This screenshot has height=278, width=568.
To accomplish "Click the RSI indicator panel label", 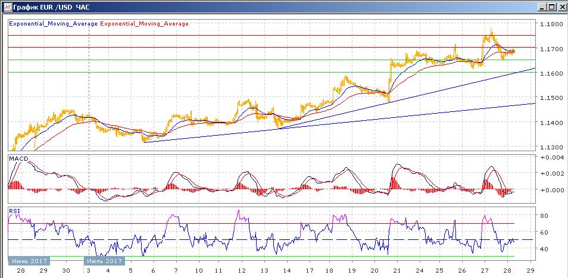I will coord(13,211).
